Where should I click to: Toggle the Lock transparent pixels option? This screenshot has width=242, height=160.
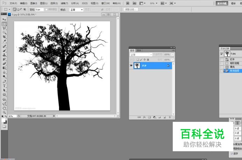pos(138,60)
